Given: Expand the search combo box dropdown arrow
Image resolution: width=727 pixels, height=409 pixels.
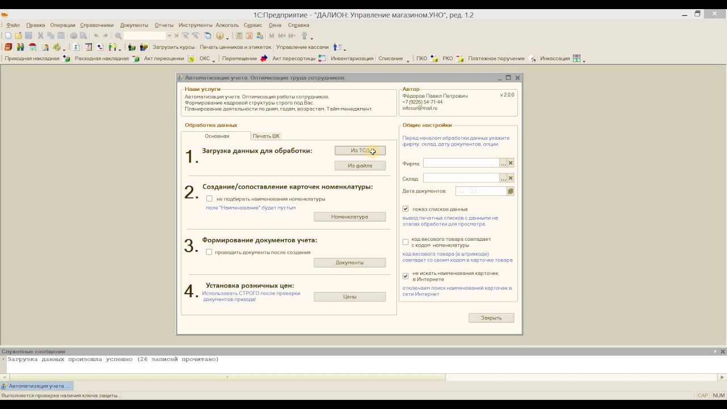Looking at the screenshot, I should coord(169,36).
